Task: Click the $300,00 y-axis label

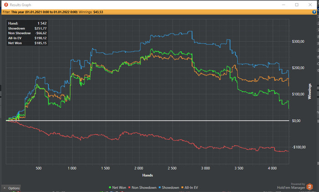Action: [298, 41]
